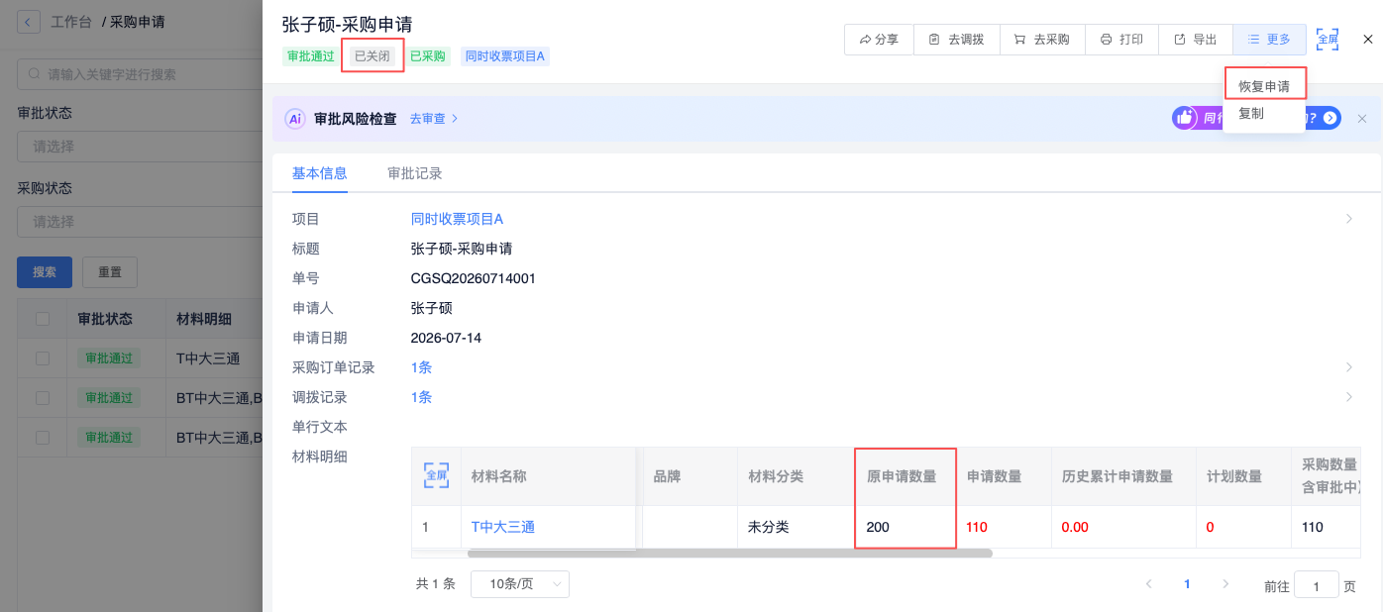Viewport: 1383px width, 612px height.
Task: Open the 更多 more menu
Action: [1269, 40]
